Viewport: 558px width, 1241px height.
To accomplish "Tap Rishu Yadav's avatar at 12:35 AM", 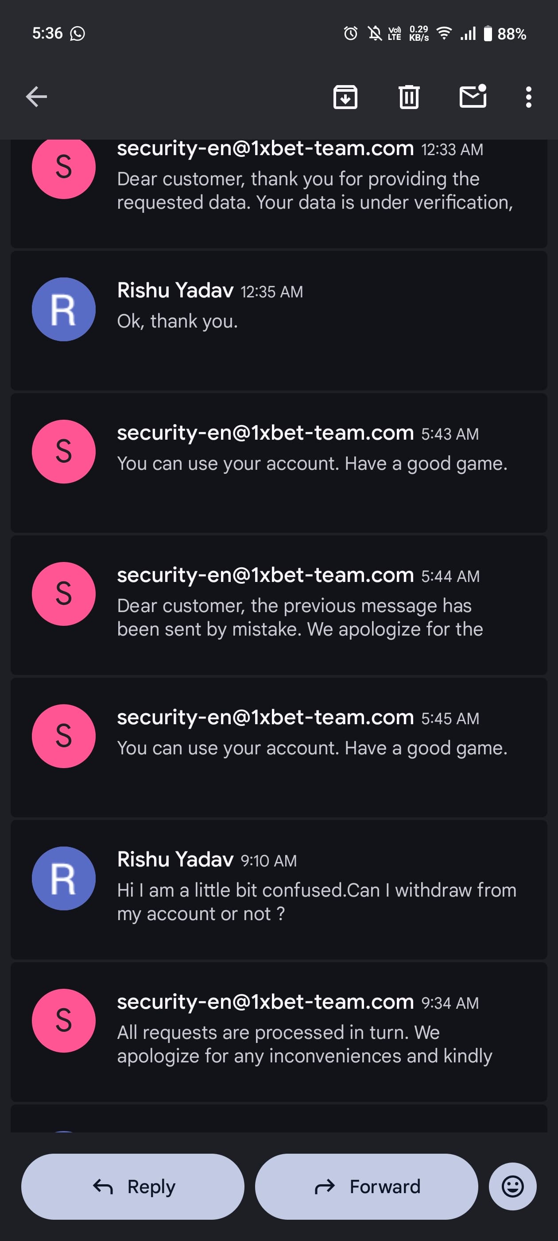I will (x=64, y=309).
